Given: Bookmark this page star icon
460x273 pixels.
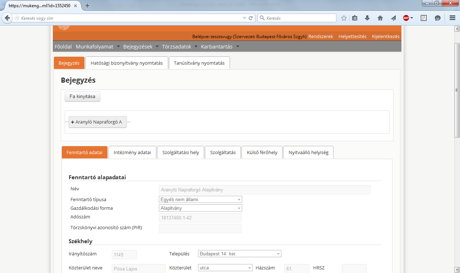Looking at the screenshot, I should click(344, 18).
